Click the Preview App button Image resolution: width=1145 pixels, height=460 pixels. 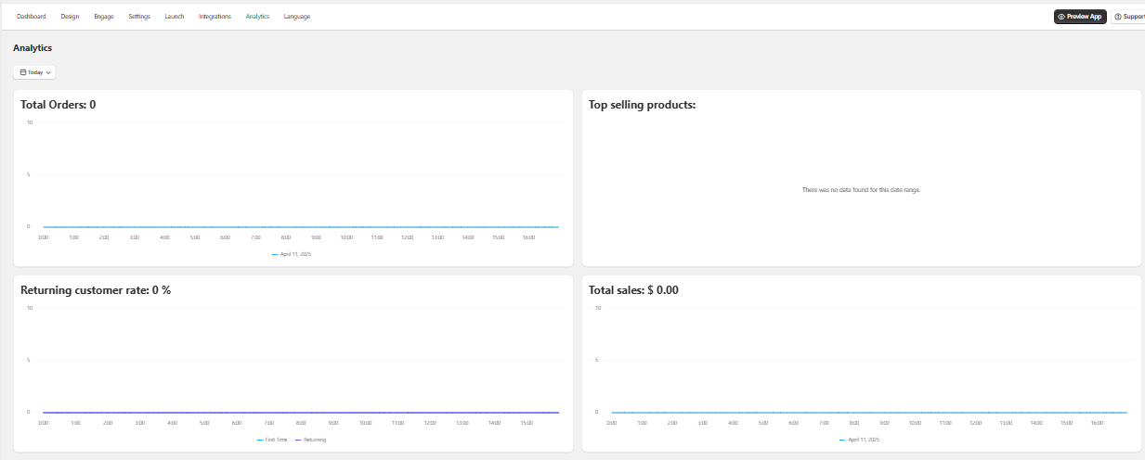pyautogui.click(x=1080, y=17)
